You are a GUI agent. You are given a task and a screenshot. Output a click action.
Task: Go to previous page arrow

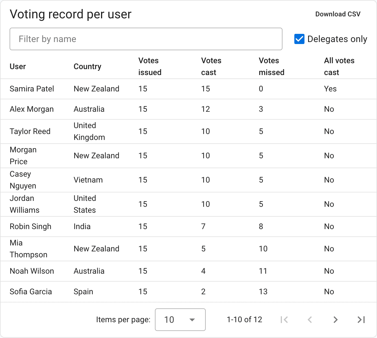[310, 320]
